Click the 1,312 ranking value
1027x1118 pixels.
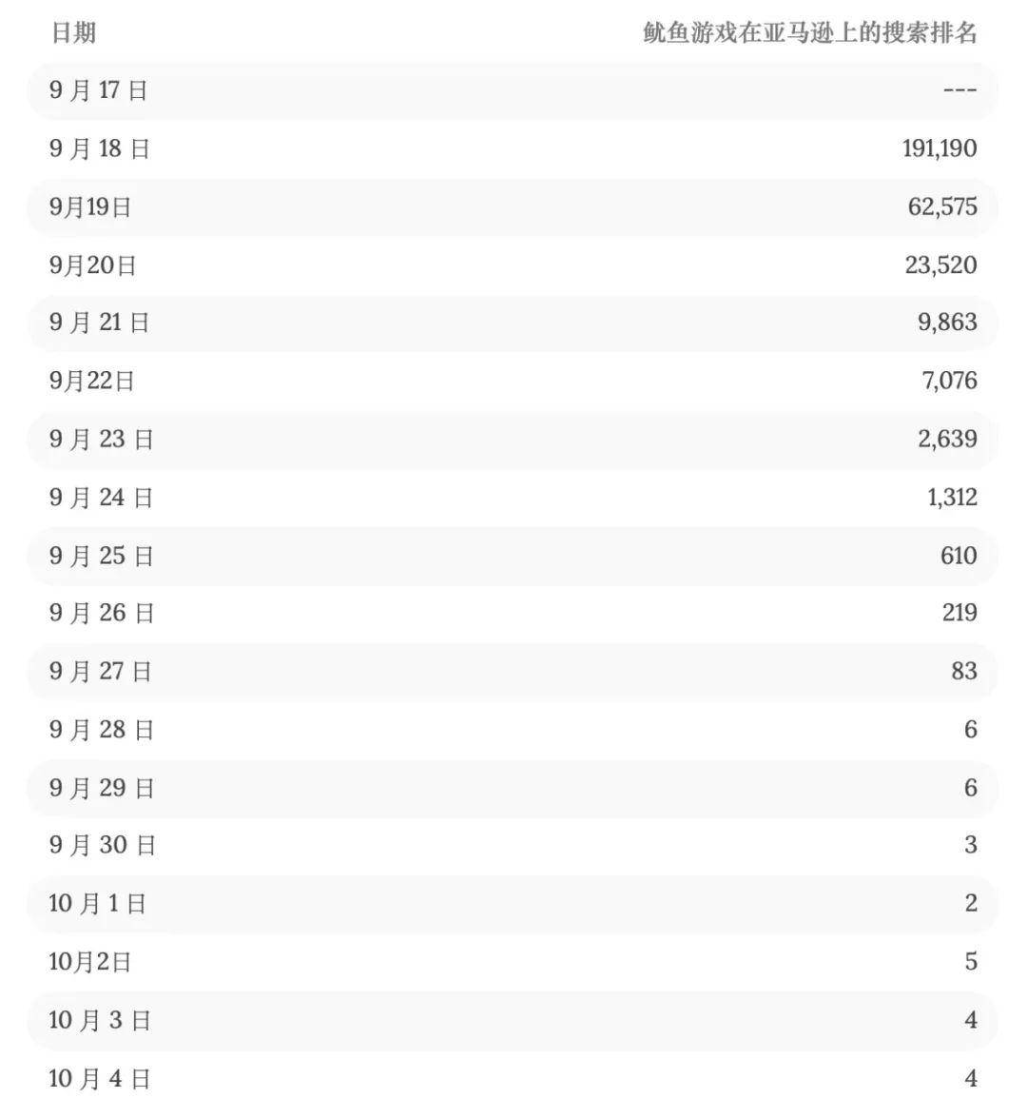(x=952, y=498)
